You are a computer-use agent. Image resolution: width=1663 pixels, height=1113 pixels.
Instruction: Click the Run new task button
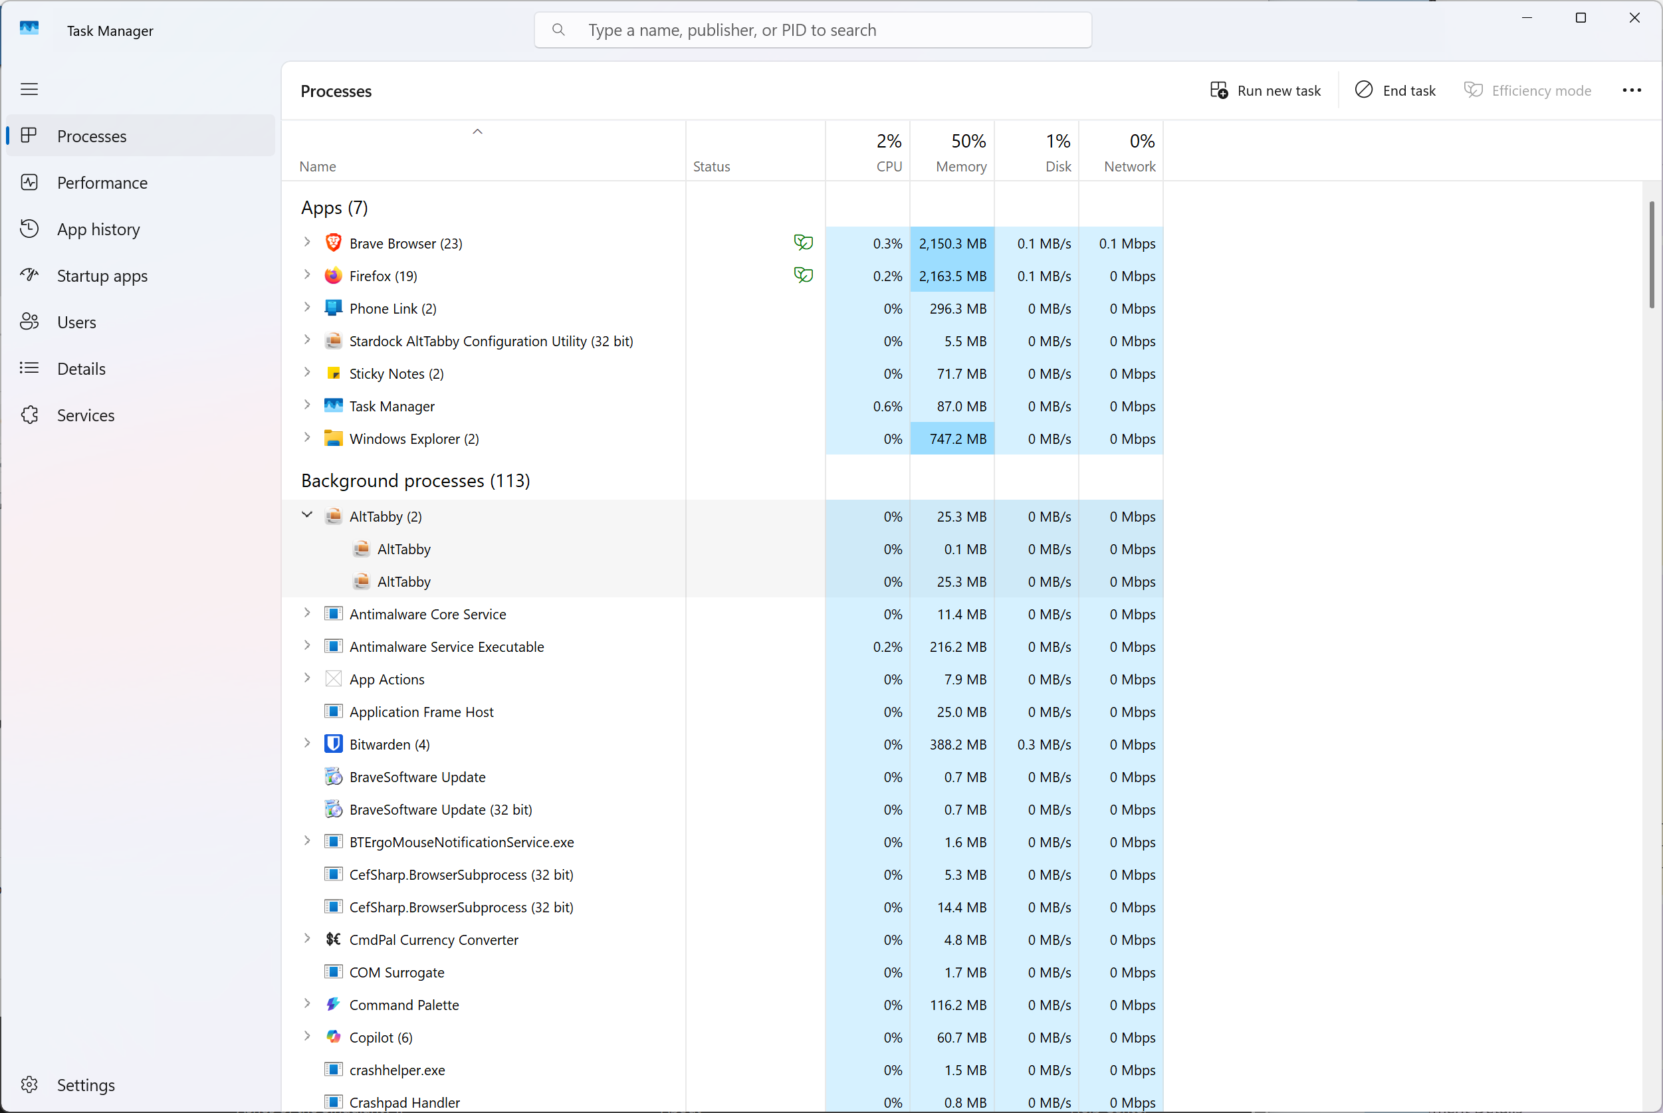click(x=1266, y=90)
